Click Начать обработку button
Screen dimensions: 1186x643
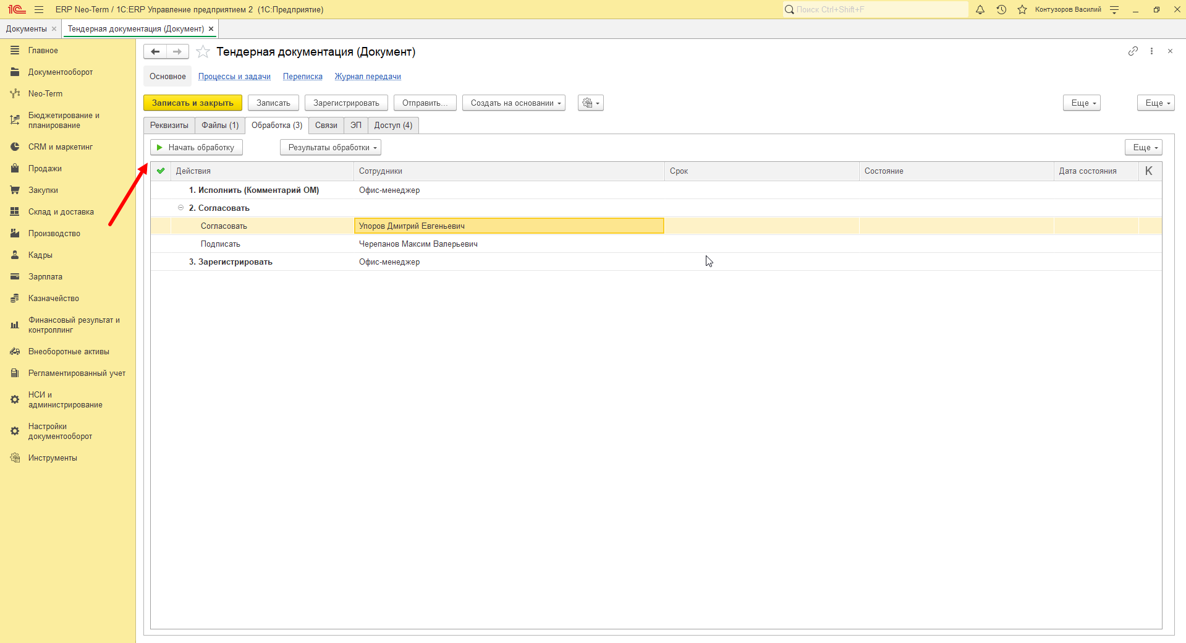coord(197,147)
